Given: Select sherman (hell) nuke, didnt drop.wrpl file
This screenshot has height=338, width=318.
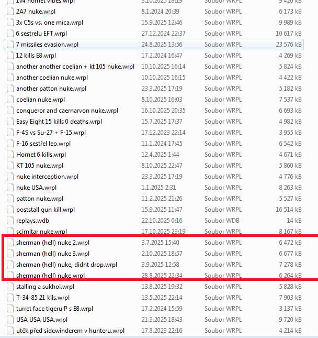Looking at the screenshot, I should coord(66,265).
